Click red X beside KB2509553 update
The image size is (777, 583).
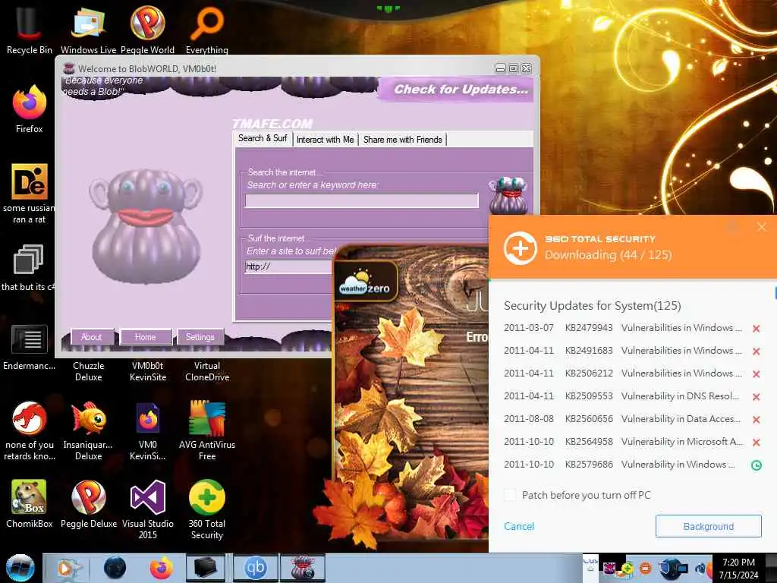(757, 396)
